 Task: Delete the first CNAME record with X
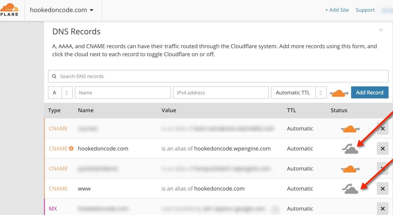coord(383,128)
